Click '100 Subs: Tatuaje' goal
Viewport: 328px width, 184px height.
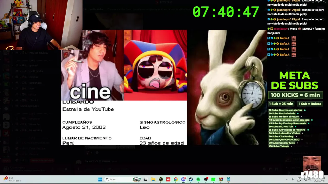[279, 146]
